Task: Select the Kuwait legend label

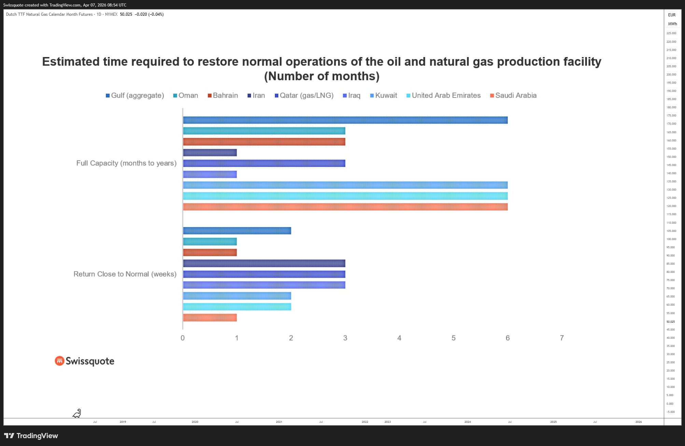Action: tap(386, 96)
